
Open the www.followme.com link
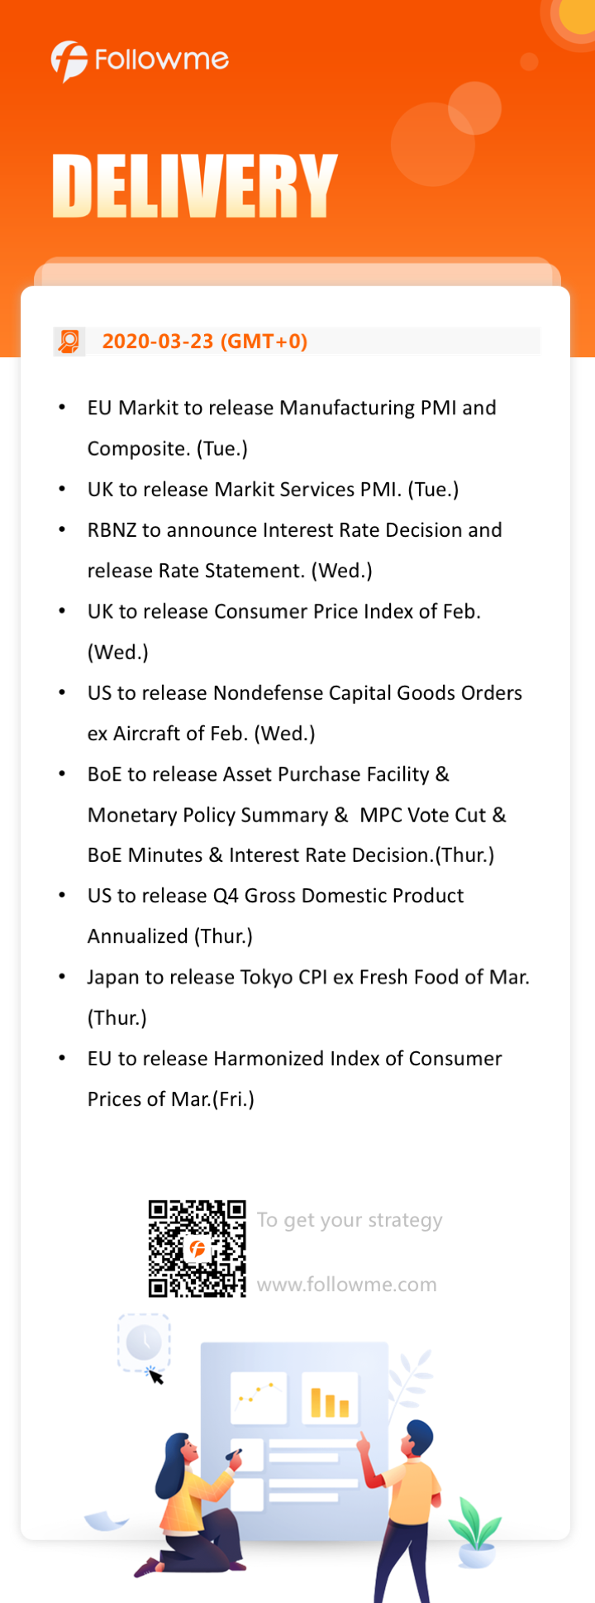(347, 1285)
